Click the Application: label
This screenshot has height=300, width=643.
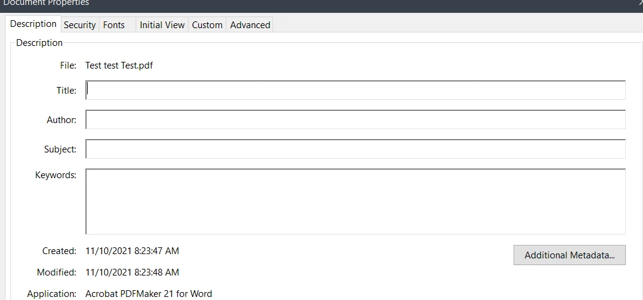click(x=52, y=294)
